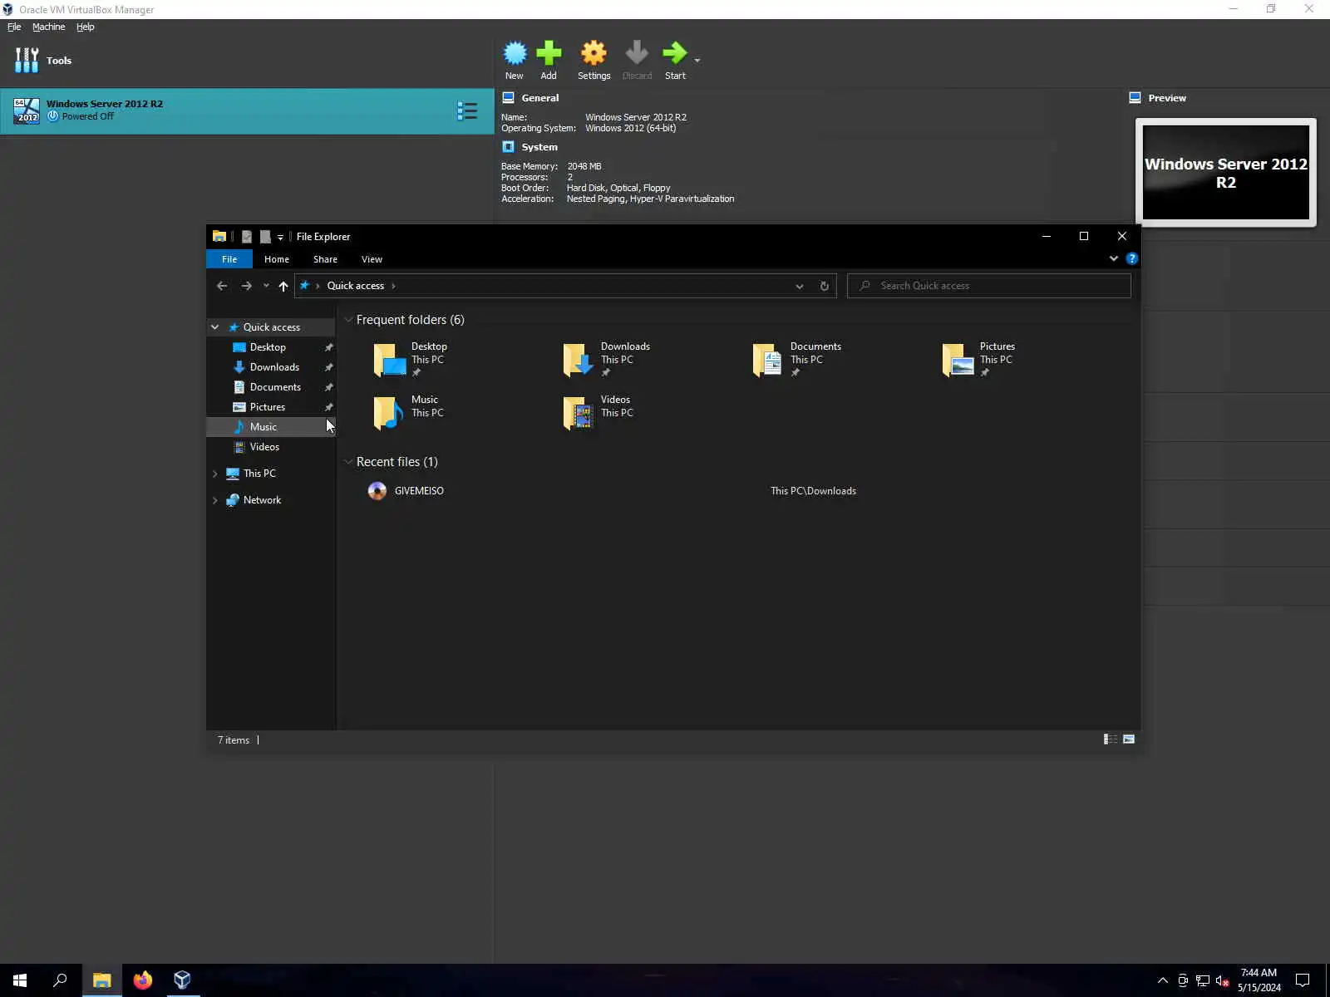1330x997 pixels.
Task: Click the Search Quick access field
Action: click(989, 286)
